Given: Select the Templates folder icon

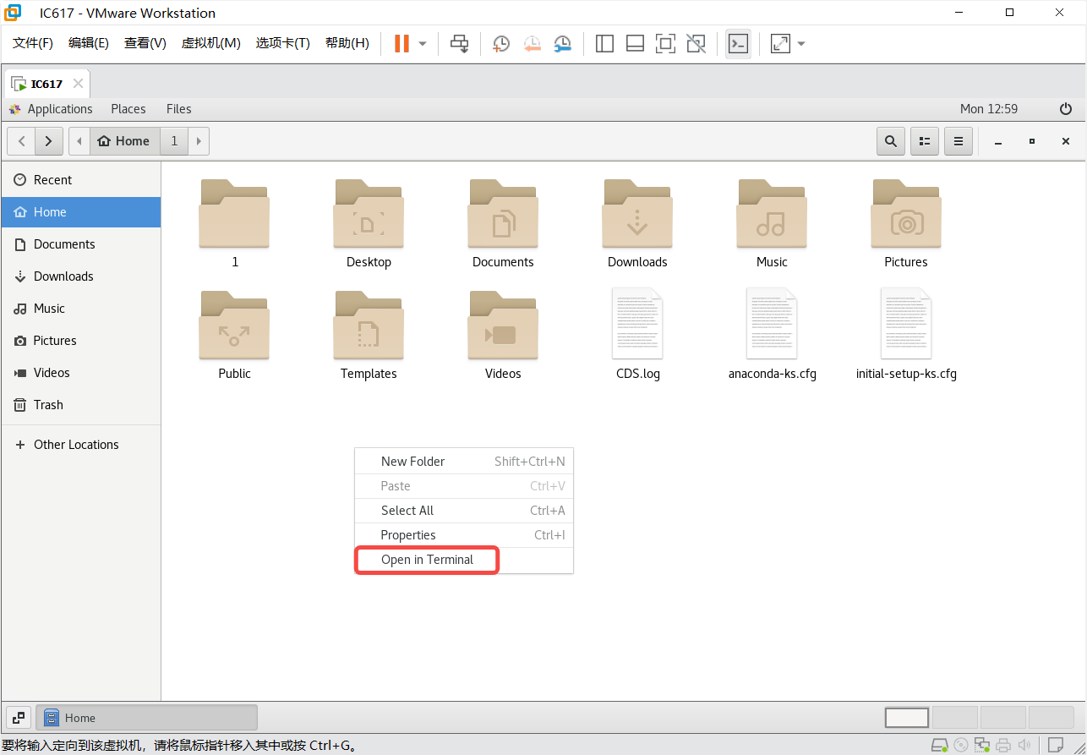Looking at the screenshot, I should point(369,326).
